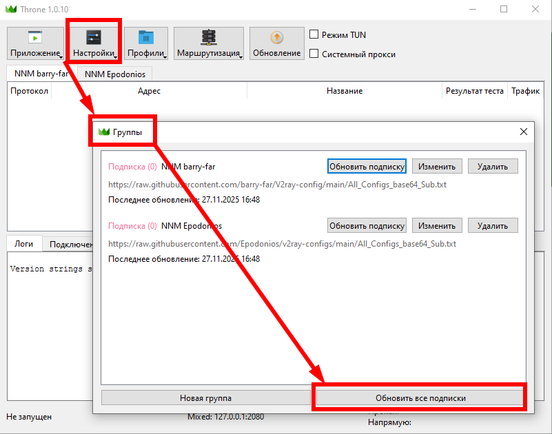This screenshot has width=552, height=434.
Task: Update the NNM Epodonios subscription
Action: click(x=367, y=225)
